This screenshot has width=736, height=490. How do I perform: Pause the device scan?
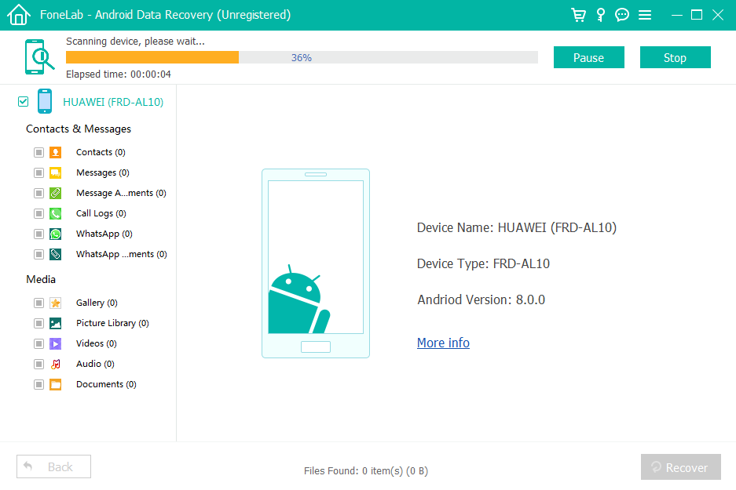click(x=588, y=57)
